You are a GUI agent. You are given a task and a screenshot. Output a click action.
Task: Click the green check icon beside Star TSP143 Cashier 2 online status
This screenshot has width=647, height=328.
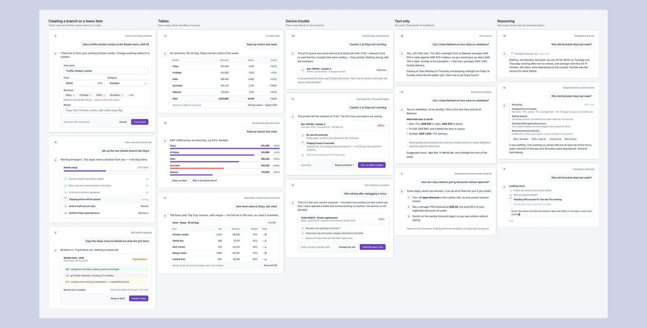[303, 70]
